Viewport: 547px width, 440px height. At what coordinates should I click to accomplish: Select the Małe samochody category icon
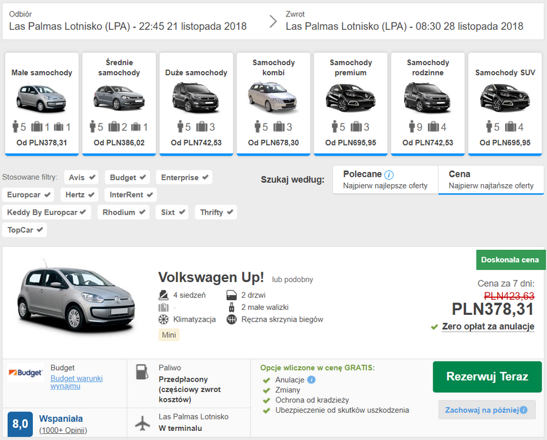tap(41, 97)
